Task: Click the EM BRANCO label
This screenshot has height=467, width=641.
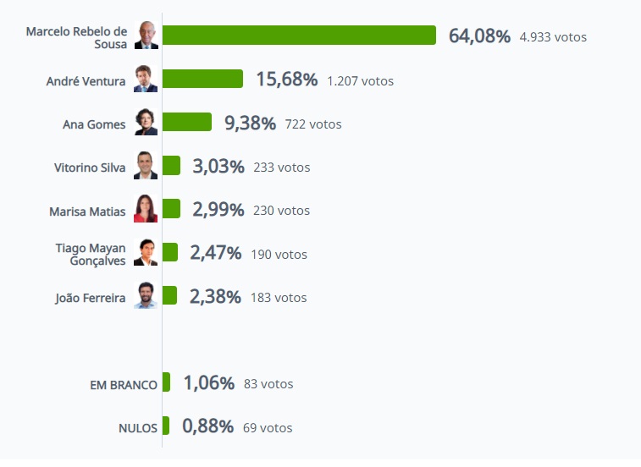Action: (x=124, y=385)
